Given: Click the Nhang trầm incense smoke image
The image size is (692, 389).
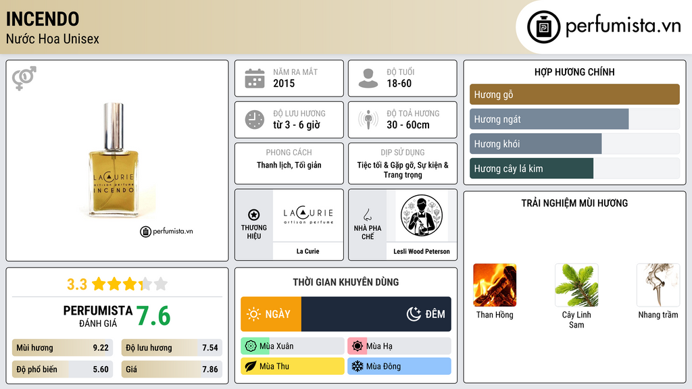Looking at the screenshot, I should tap(658, 285).
